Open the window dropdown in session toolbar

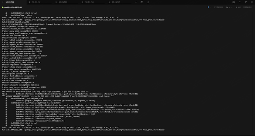238,7
